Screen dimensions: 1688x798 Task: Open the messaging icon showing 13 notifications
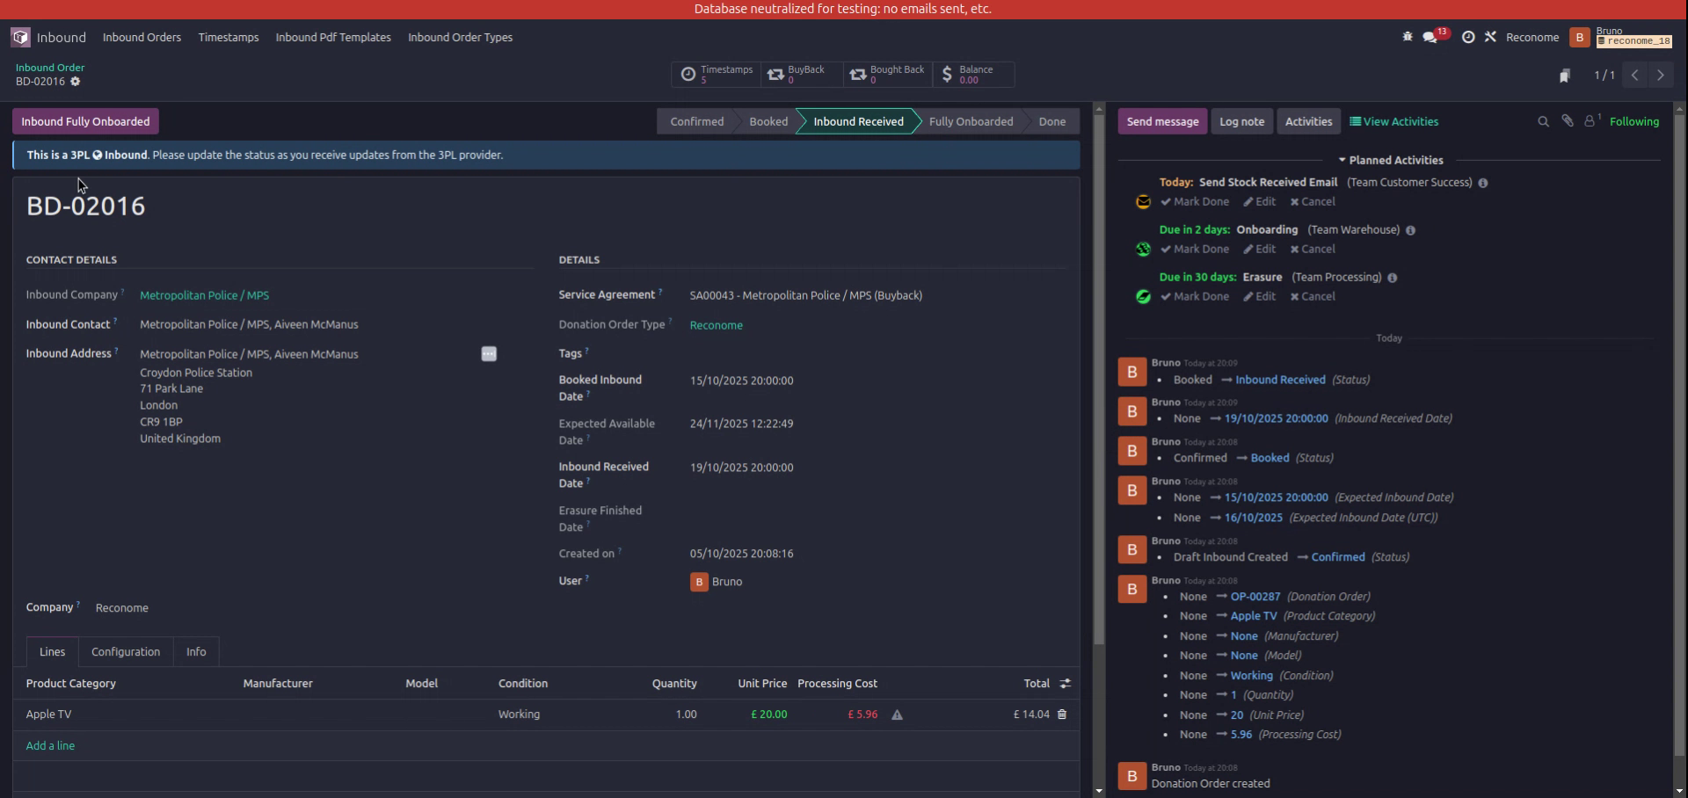tap(1430, 38)
